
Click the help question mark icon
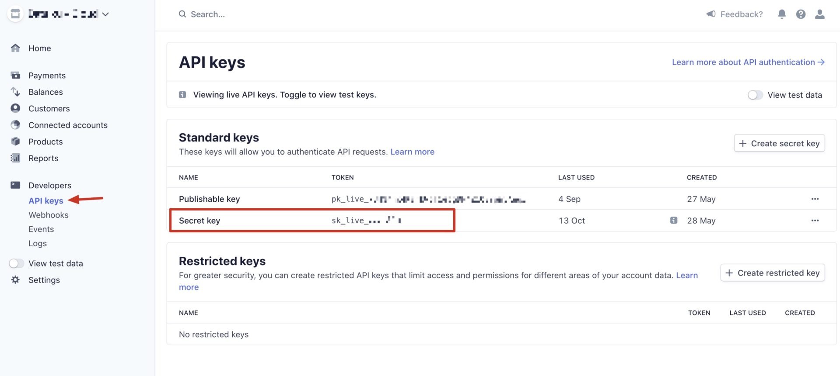click(x=801, y=14)
